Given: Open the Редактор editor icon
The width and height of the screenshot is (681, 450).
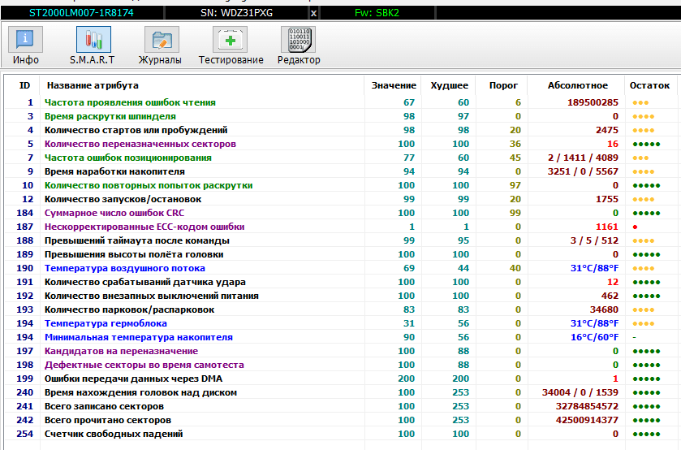Looking at the screenshot, I should coord(299,41).
